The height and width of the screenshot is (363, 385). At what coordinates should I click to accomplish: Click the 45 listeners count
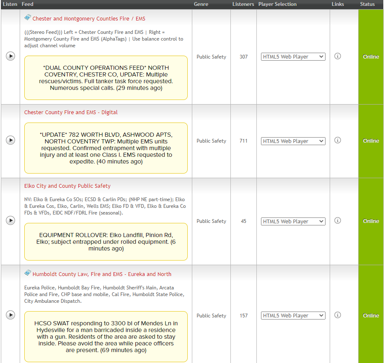click(243, 221)
